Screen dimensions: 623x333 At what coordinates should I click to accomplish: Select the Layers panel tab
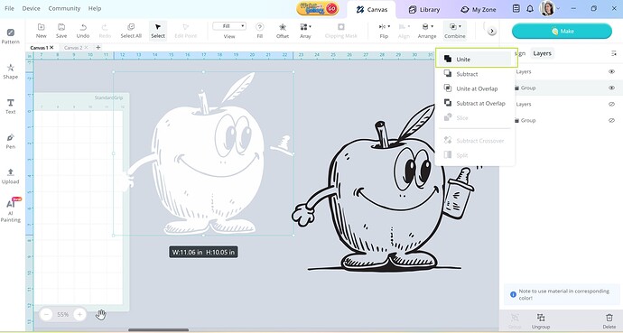[542, 53]
